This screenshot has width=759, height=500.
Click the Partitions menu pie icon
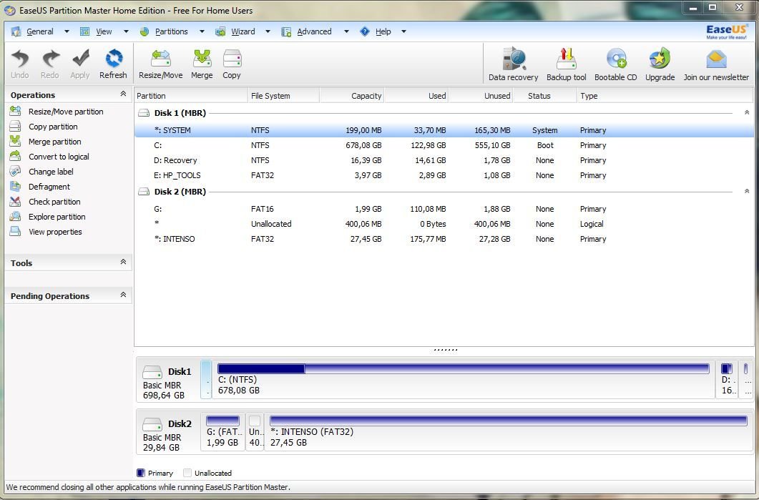145,31
